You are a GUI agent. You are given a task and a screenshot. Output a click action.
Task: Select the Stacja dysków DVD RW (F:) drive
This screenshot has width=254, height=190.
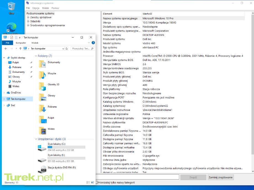click(x=57, y=169)
